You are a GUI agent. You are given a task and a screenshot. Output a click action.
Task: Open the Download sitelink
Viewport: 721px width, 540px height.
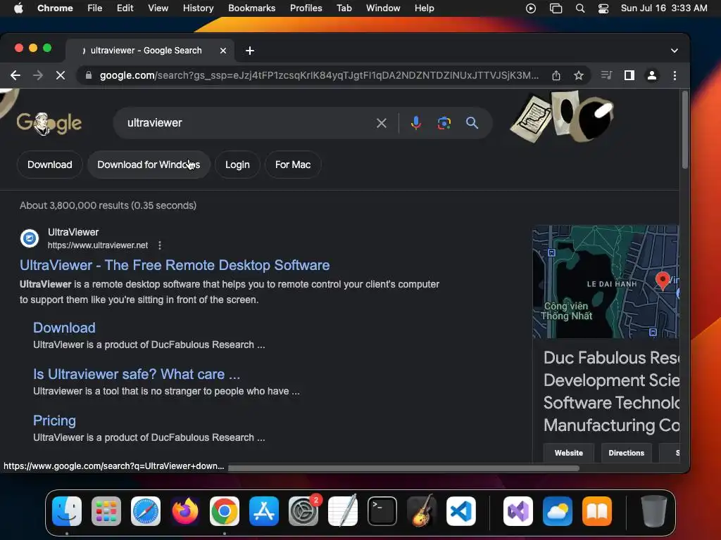(64, 328)
